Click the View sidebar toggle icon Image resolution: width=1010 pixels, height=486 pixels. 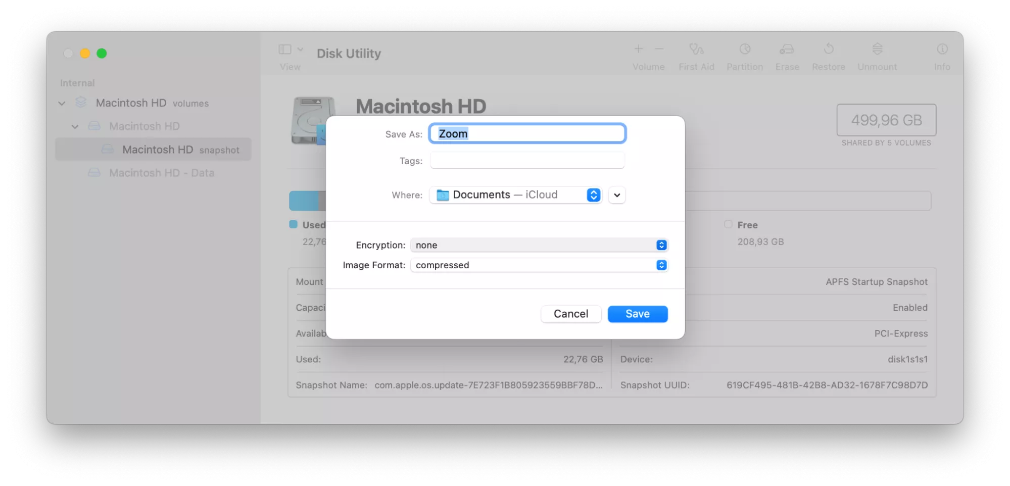pos(285,49)
